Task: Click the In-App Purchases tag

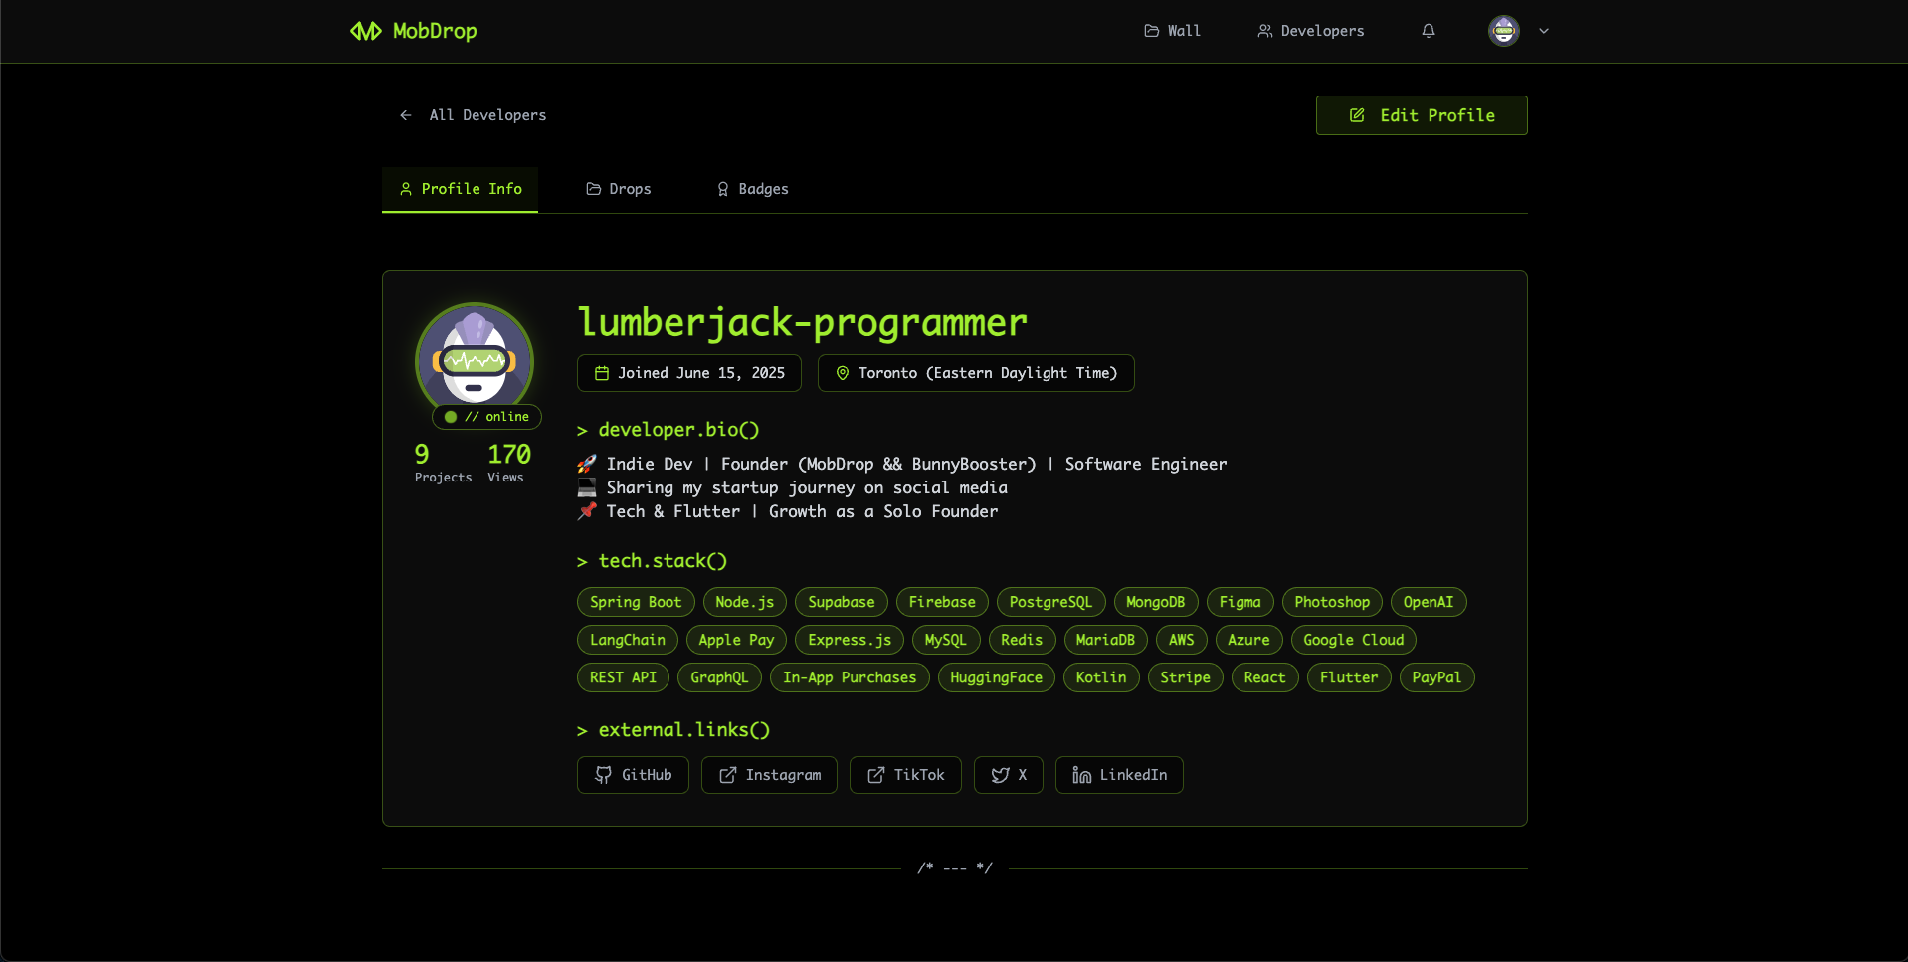Action: click(850, 677)
